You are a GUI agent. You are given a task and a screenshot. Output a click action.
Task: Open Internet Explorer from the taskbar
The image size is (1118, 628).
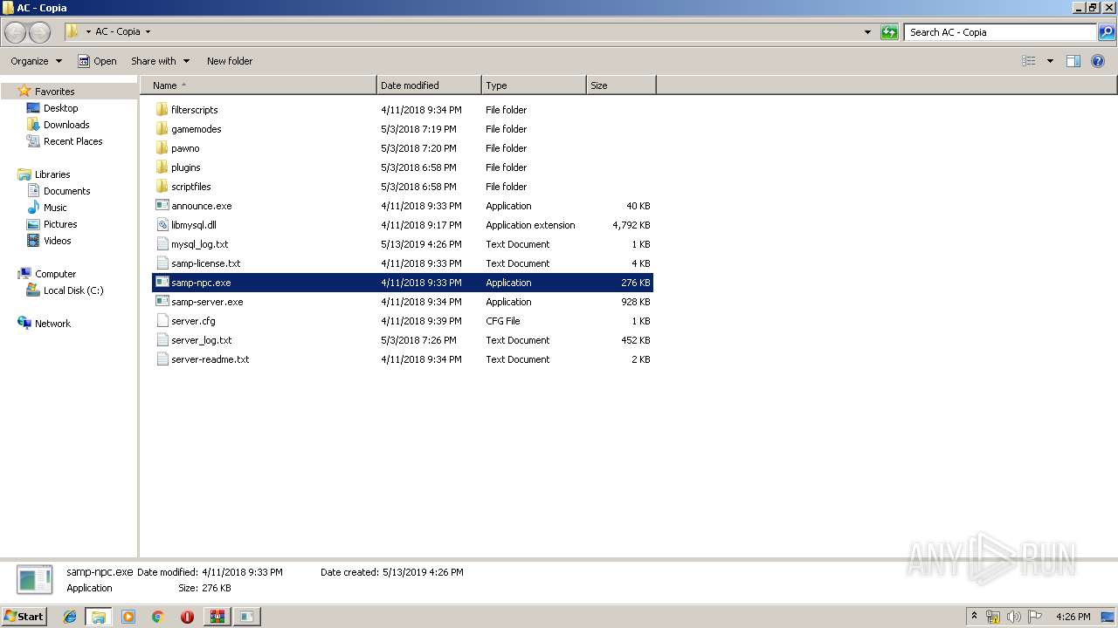[70, 617]
